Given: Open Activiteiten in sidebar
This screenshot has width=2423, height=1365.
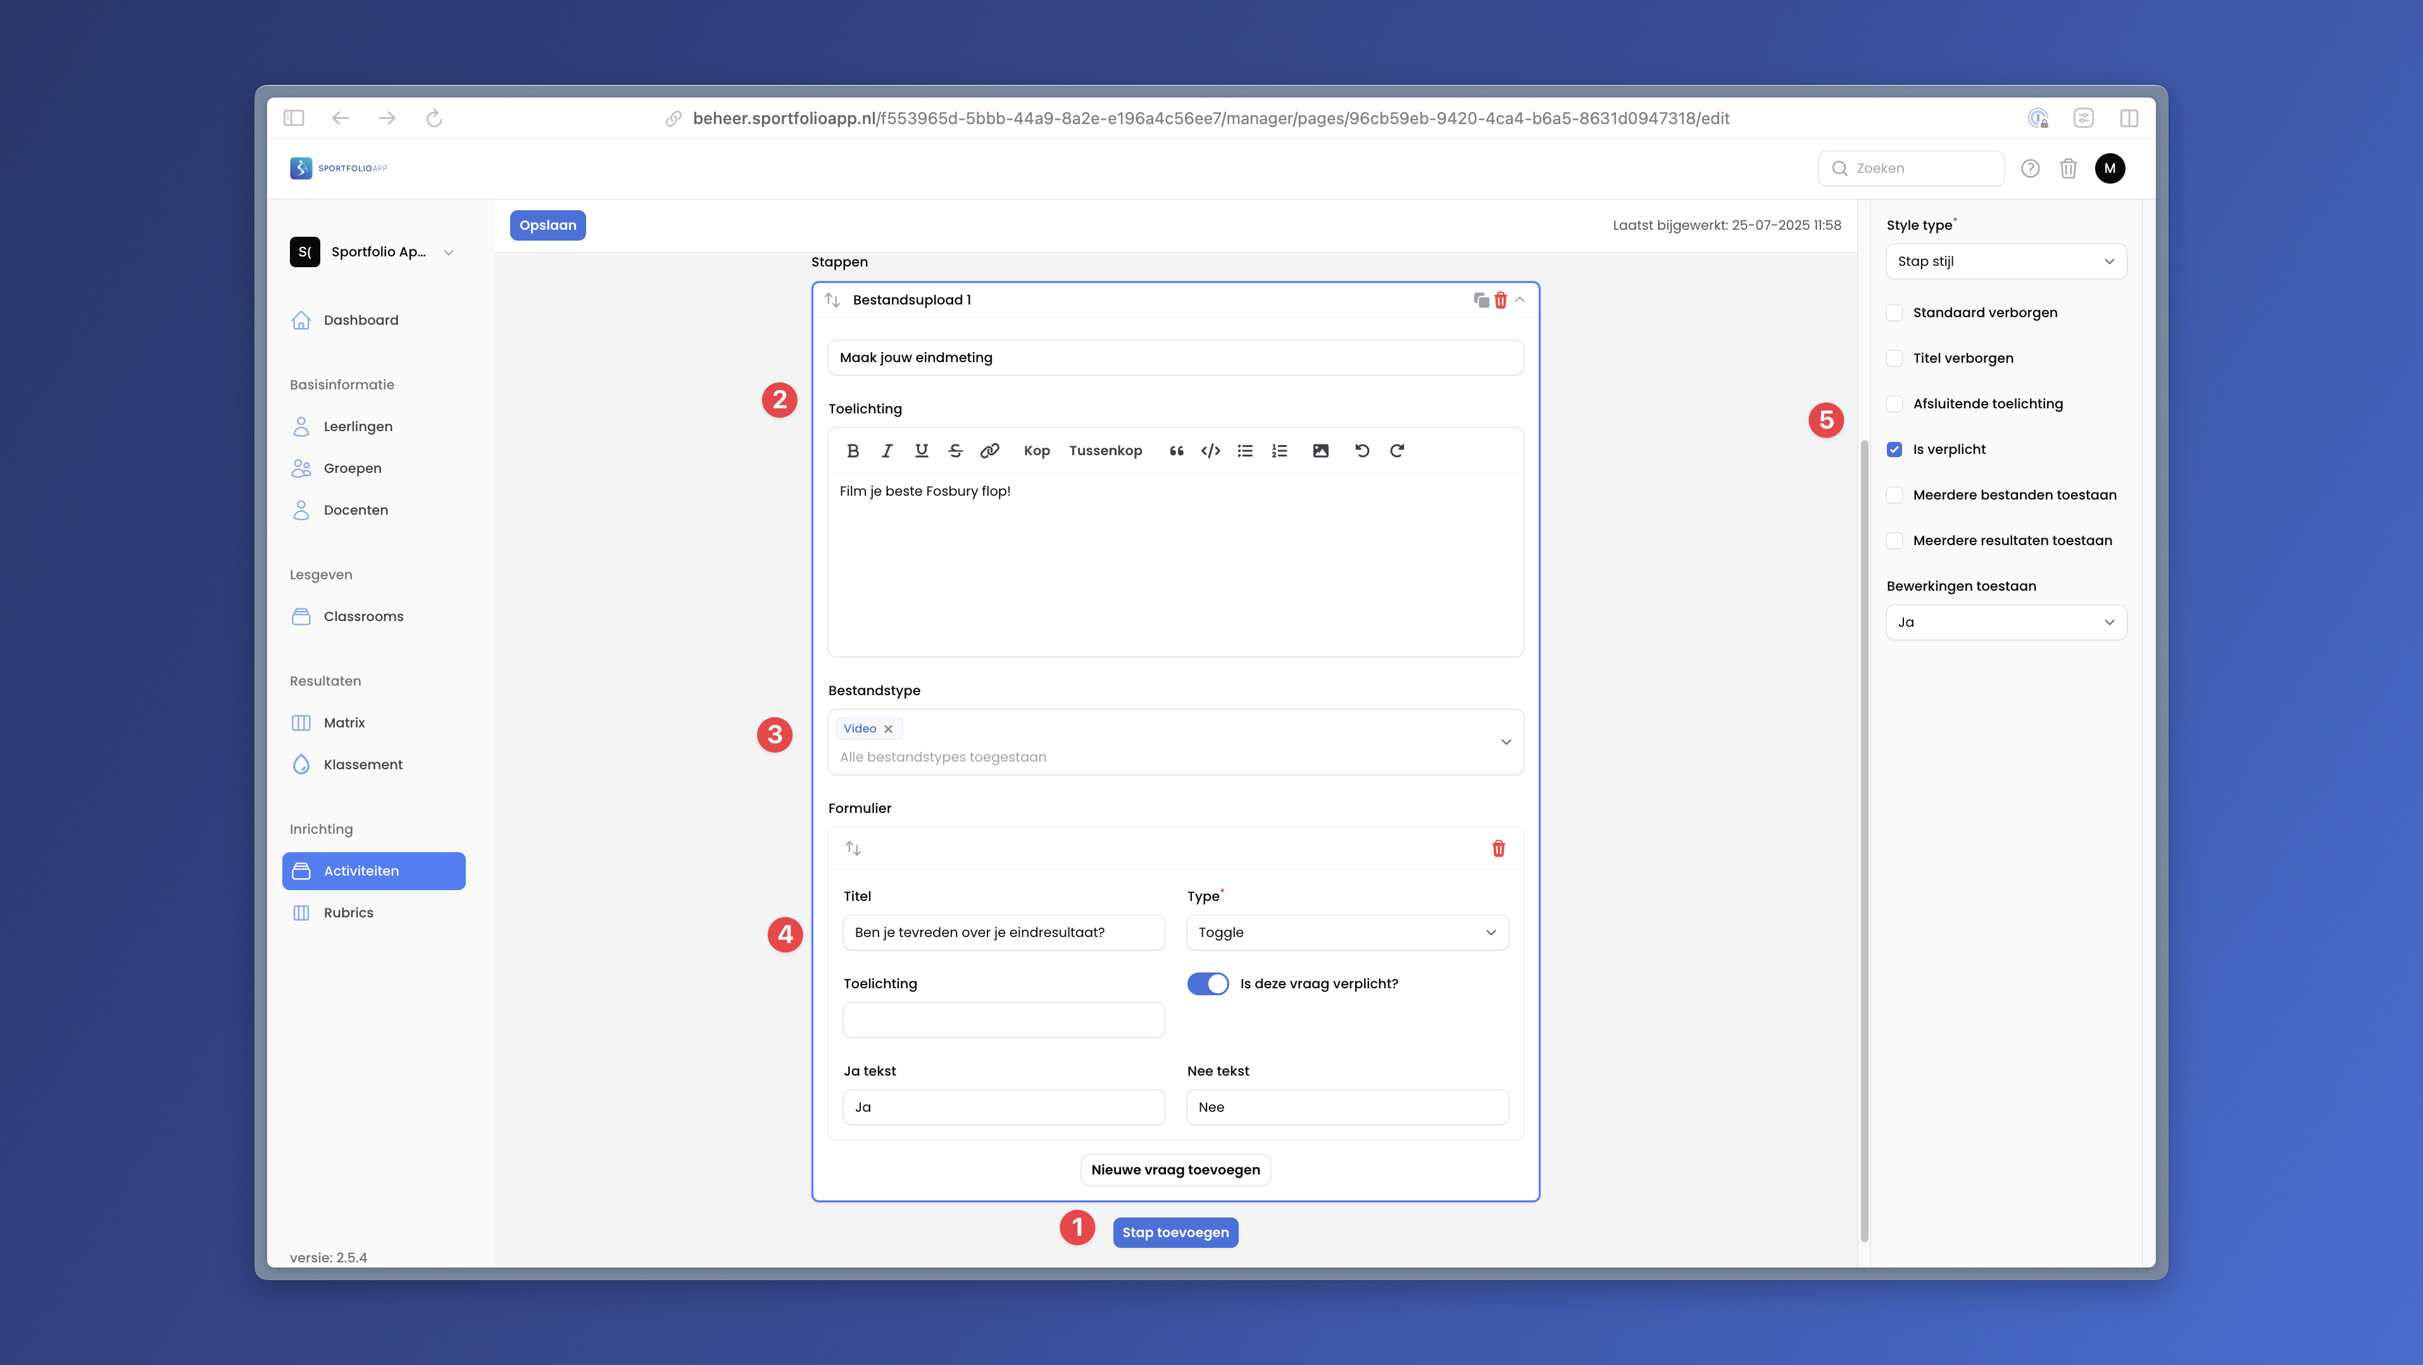Looking at the screenshot, I should tap(373, 871).
